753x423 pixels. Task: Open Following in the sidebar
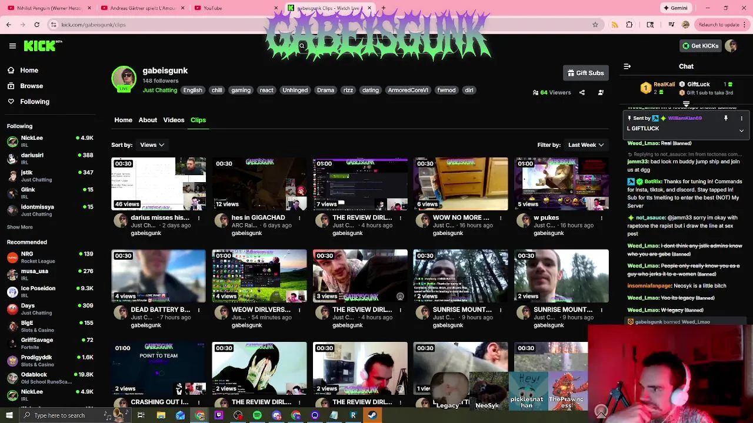28,102
